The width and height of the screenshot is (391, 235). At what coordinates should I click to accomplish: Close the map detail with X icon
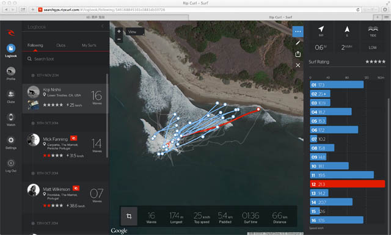(x=298, y=65)
